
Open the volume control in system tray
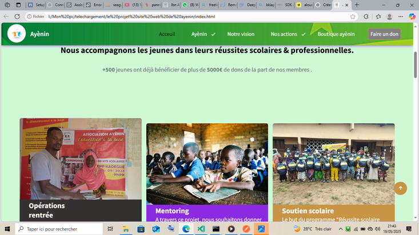pyautogui.click(x=377, y=229)
